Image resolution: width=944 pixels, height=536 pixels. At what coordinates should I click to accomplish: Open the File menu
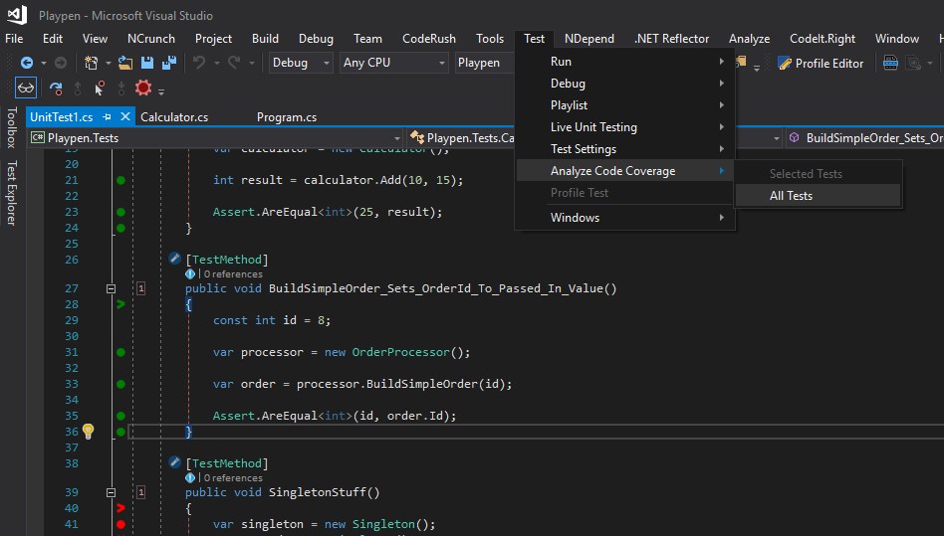pyautogui.click(x=14, y=39)
